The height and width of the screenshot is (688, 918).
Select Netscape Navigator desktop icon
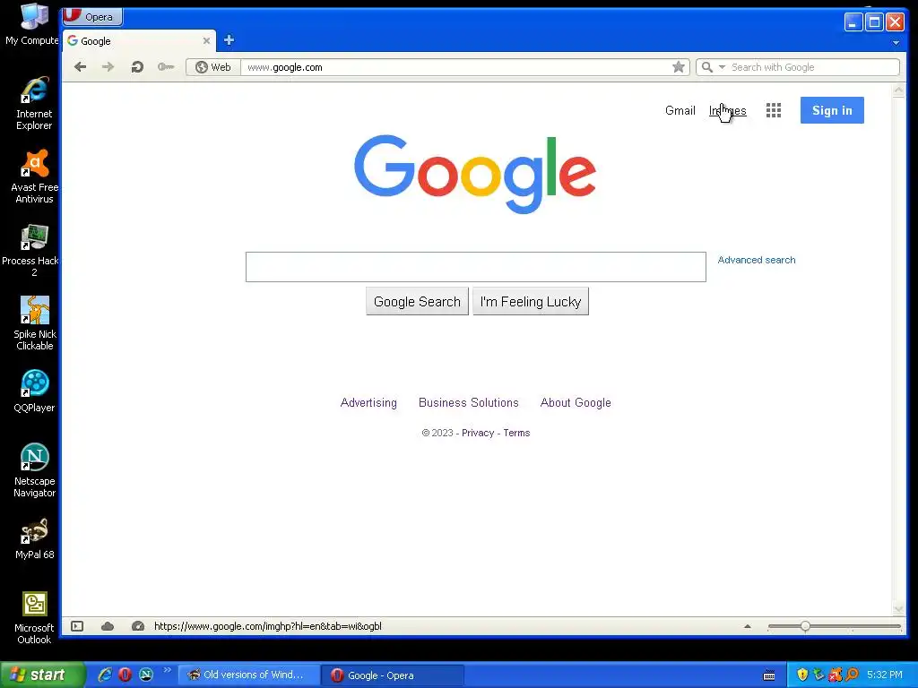(x=35, y=470)
